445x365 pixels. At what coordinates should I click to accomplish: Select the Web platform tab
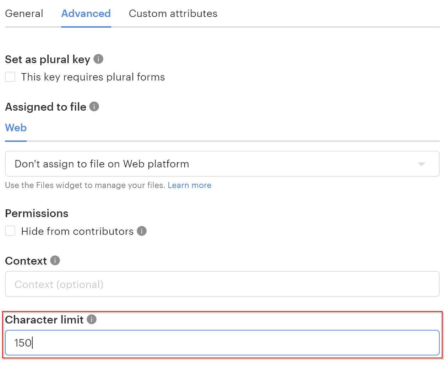(16, 128)
